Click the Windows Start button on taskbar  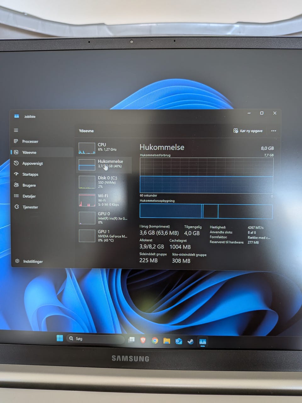click(x=59, y=338)
